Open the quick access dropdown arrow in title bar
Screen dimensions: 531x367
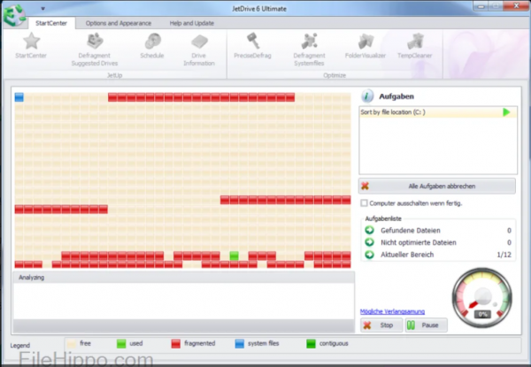point(43,9)
